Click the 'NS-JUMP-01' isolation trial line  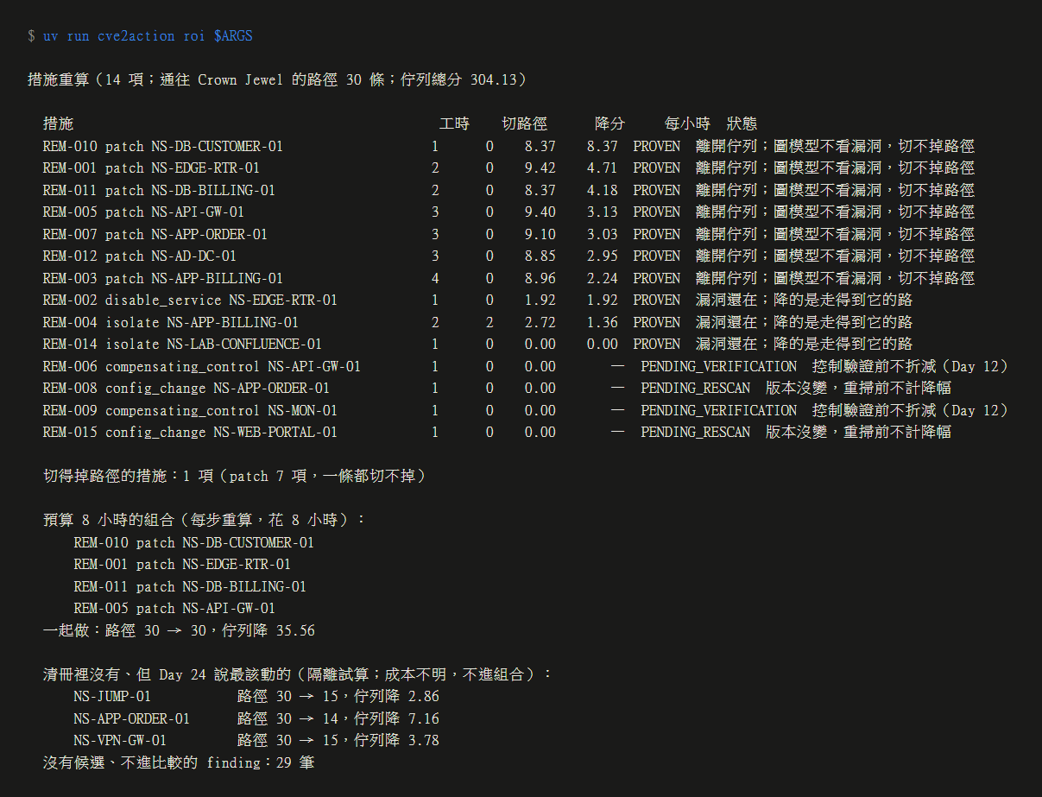click(256, 697)
